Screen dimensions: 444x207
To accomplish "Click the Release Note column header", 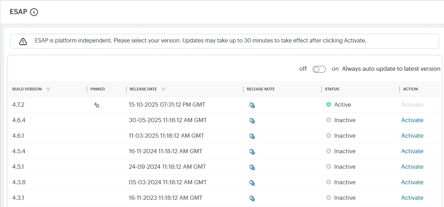I will pos(261,89).
